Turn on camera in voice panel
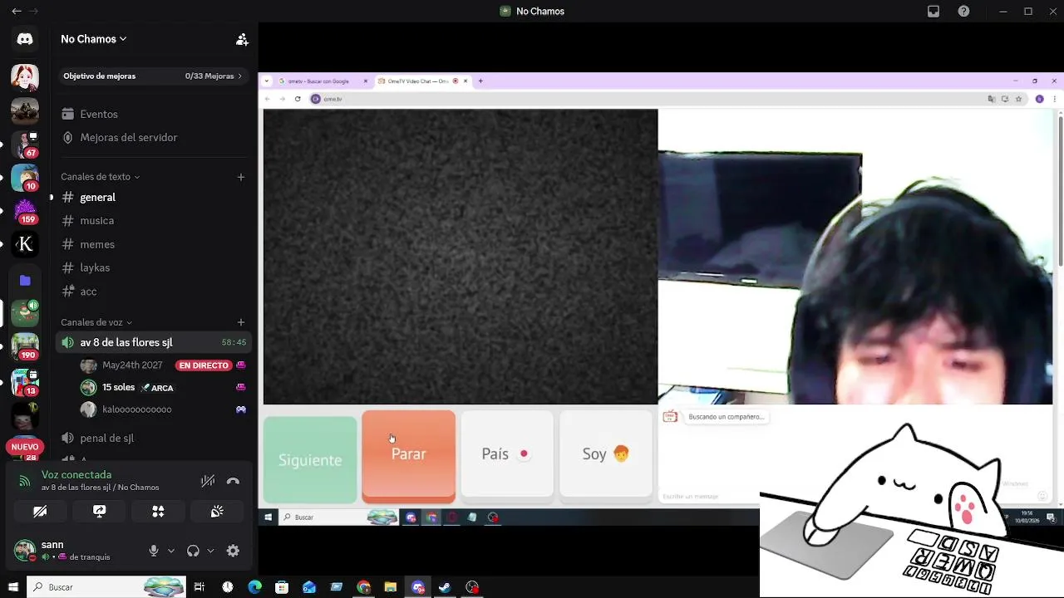1064x598 pixels. (40, 512)
